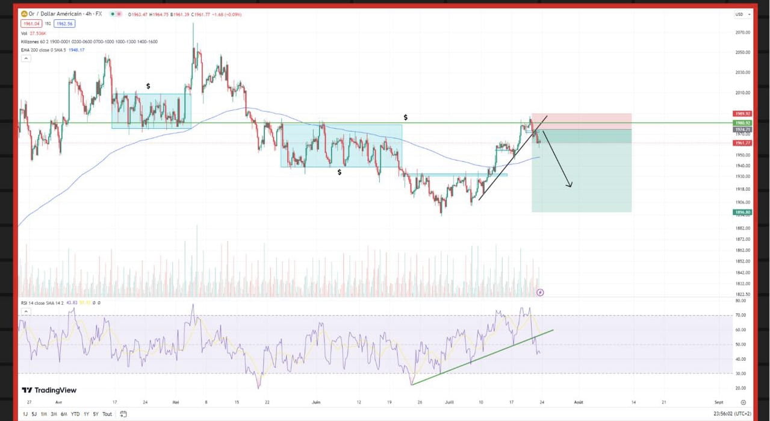Viewport: 770px width, 421px height.
Task: Click the Juin label on time axis
Action: [316, 402]
